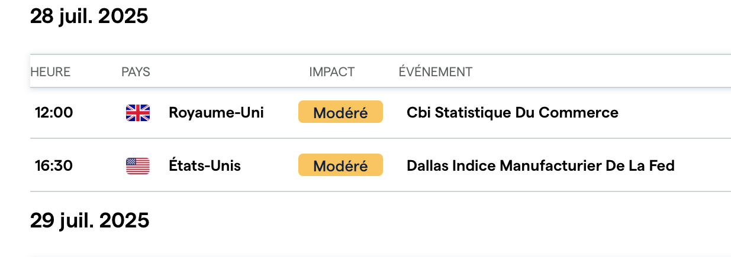Screen dimensions: 731x257
Task: Click the word Cbi in the event title
Action: [x=418, y=113]
